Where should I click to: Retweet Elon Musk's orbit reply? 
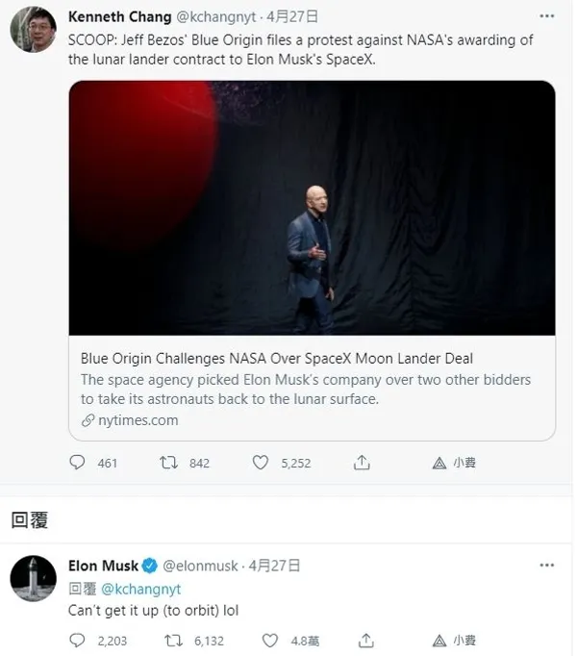coord(173,640)
